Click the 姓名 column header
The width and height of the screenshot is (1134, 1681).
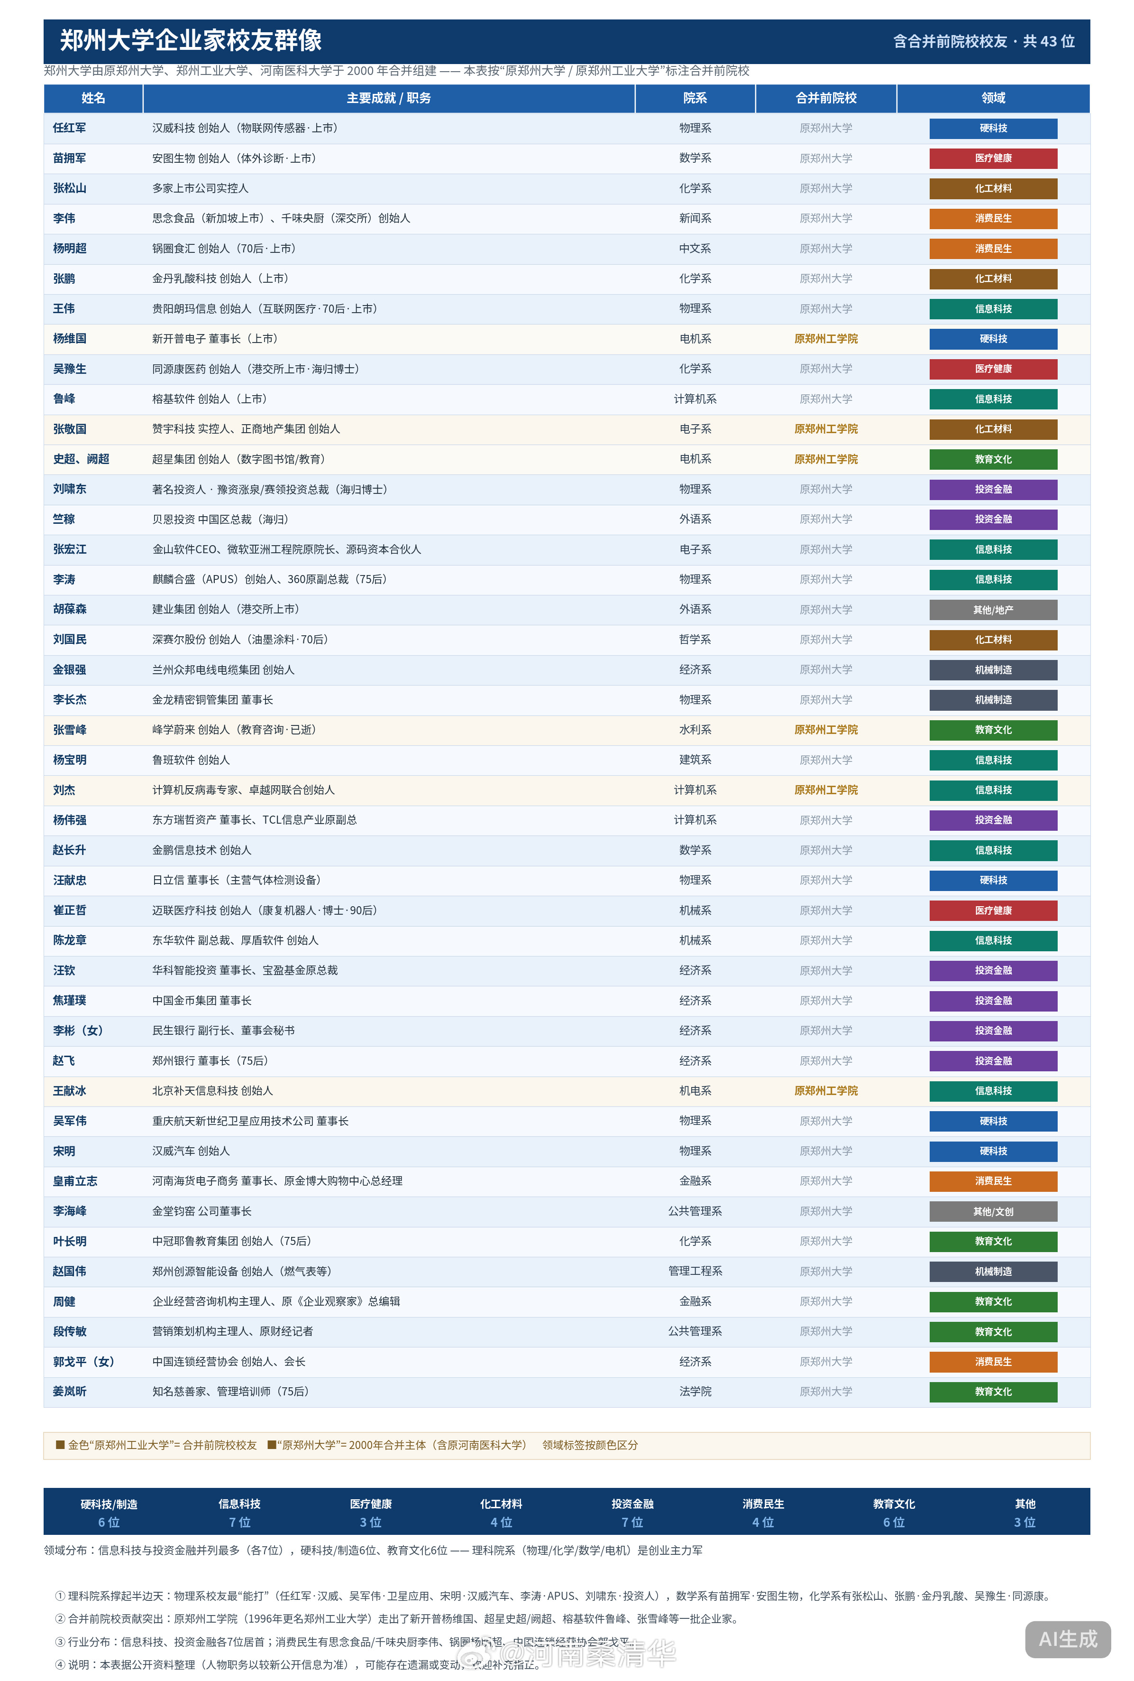[x=93, y=98]
